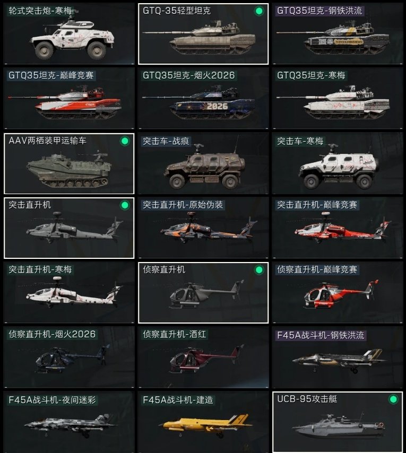This screenshot has width=406, height=453.
Task: Choose the 突击车-寒梅 white car skin
Action: [x=337, y=163]
